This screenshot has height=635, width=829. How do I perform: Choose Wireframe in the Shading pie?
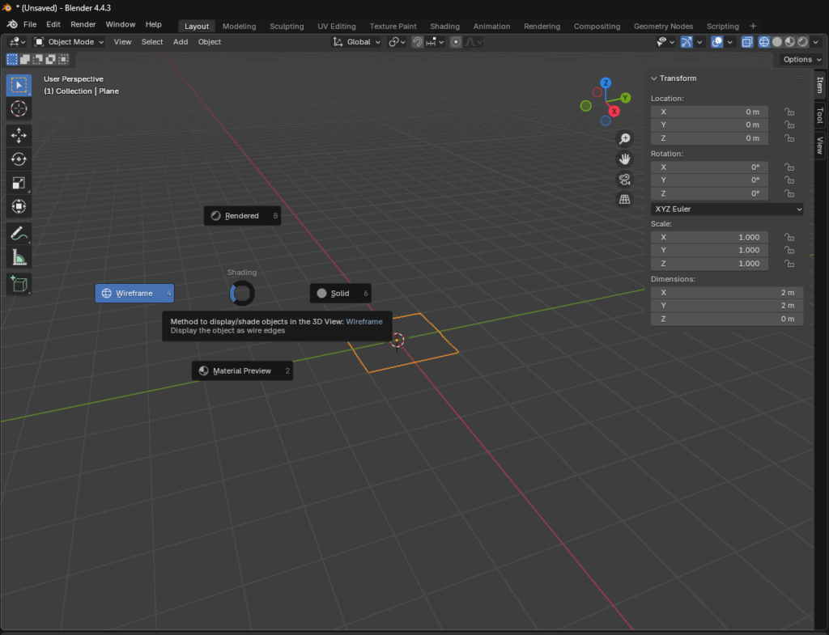pyautogui.click(x=135, y=293)
